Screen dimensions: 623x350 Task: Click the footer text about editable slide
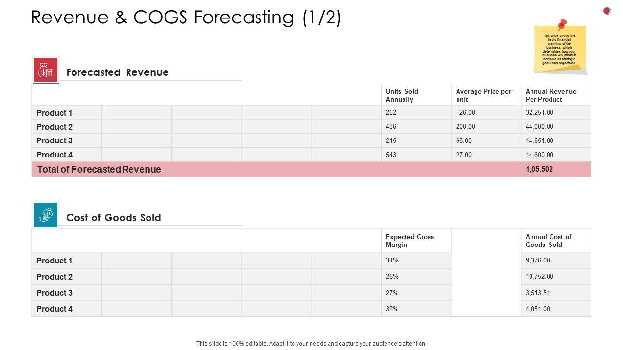coord(311,343)
